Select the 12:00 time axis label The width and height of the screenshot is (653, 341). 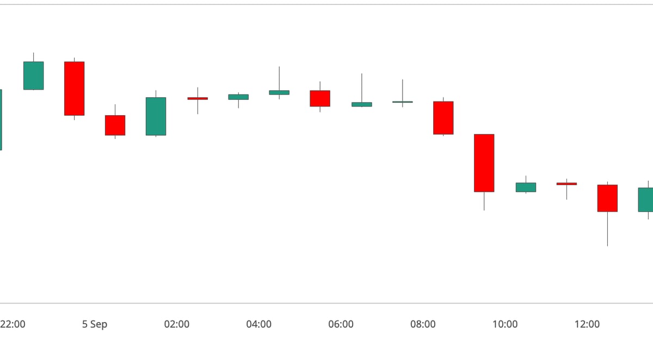click(587, 324)
